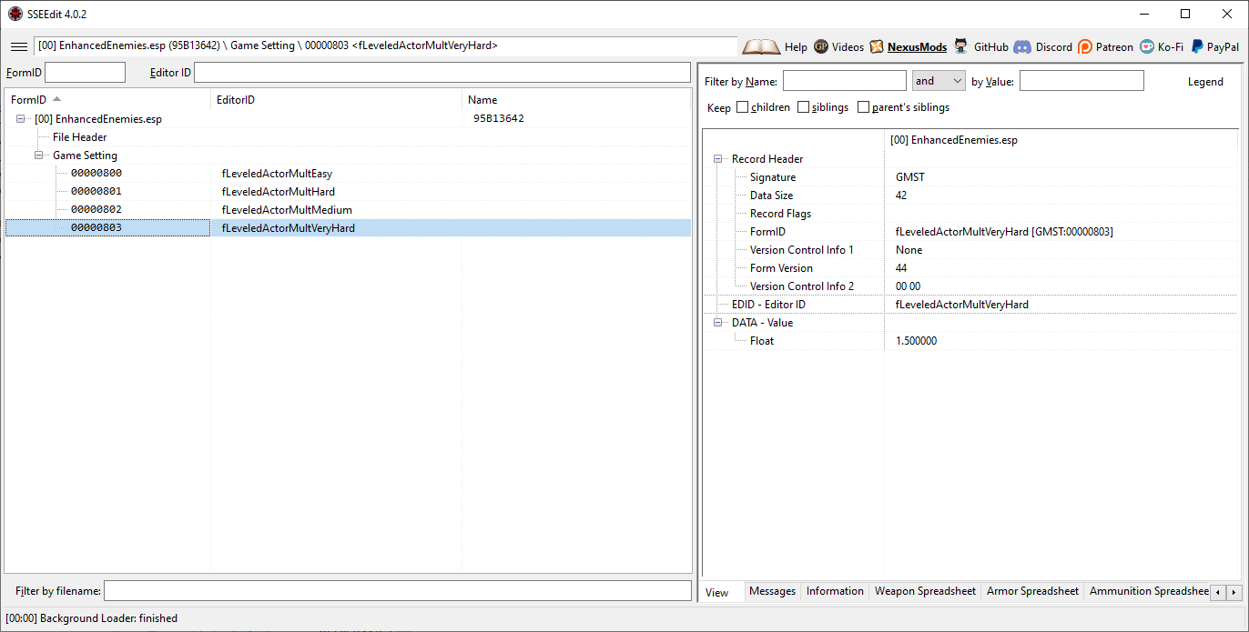This screenshot has height=632, width=1249.
Task: Collapse the Game Setting tree group
Action: coord(39,155)
